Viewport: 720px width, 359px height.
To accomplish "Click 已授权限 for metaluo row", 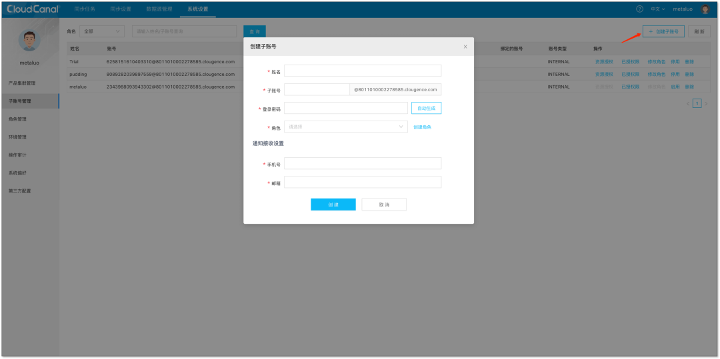I will click(x=631, y=87).
